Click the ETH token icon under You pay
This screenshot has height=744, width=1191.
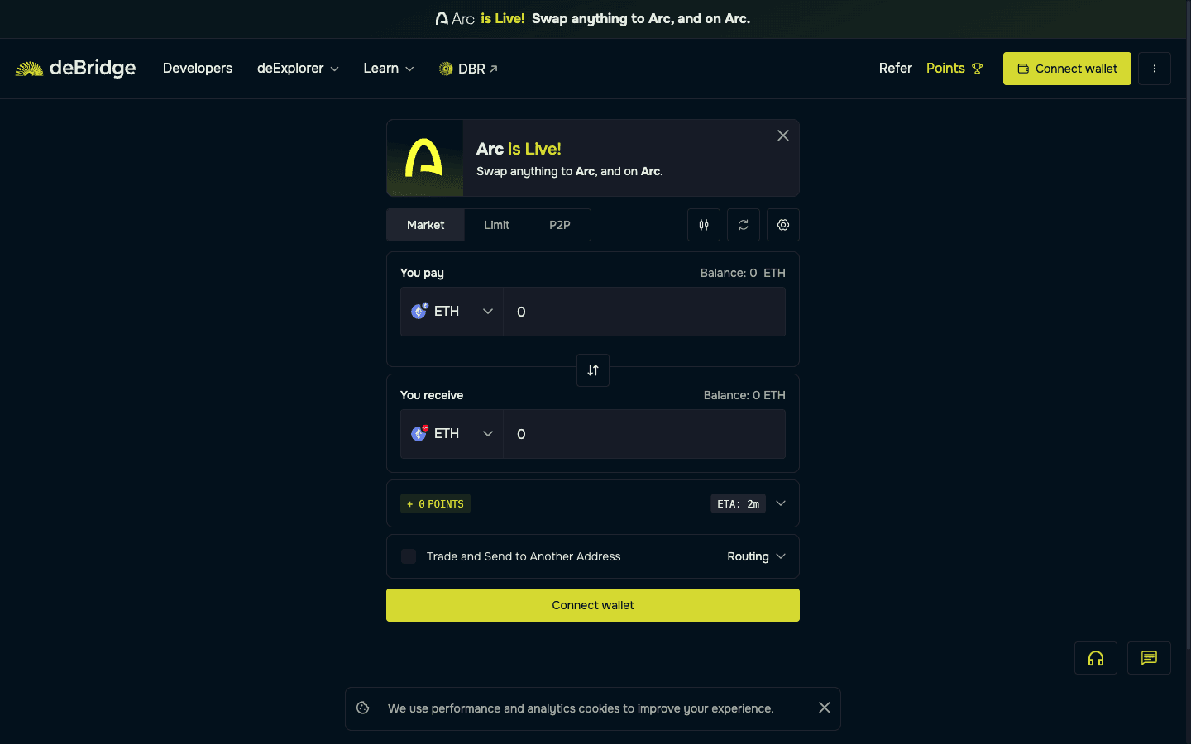419,311
